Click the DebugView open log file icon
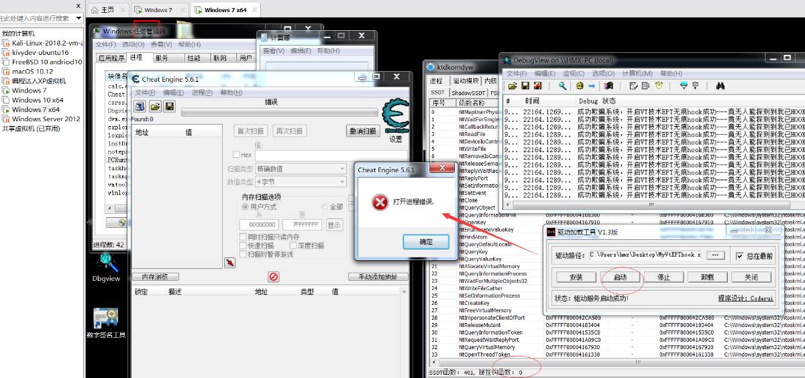The width and height of the screenshot is (805, 378). 513,86
